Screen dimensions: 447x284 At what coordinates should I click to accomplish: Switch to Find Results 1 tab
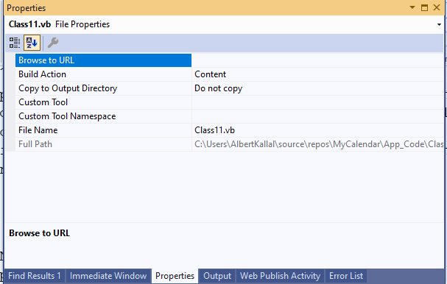coord(35,276)
